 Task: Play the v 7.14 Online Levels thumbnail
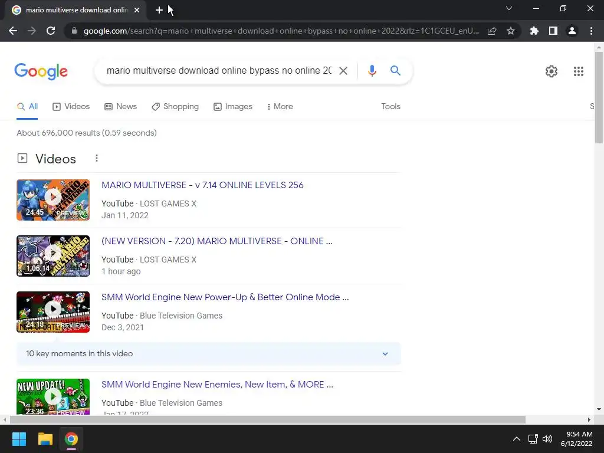coord(53,200)
